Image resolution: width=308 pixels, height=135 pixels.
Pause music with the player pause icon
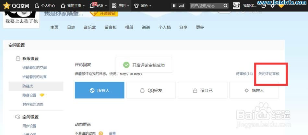pos(174,6)
